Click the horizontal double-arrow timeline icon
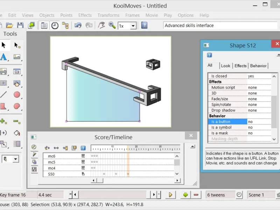 tap(56, 148)
